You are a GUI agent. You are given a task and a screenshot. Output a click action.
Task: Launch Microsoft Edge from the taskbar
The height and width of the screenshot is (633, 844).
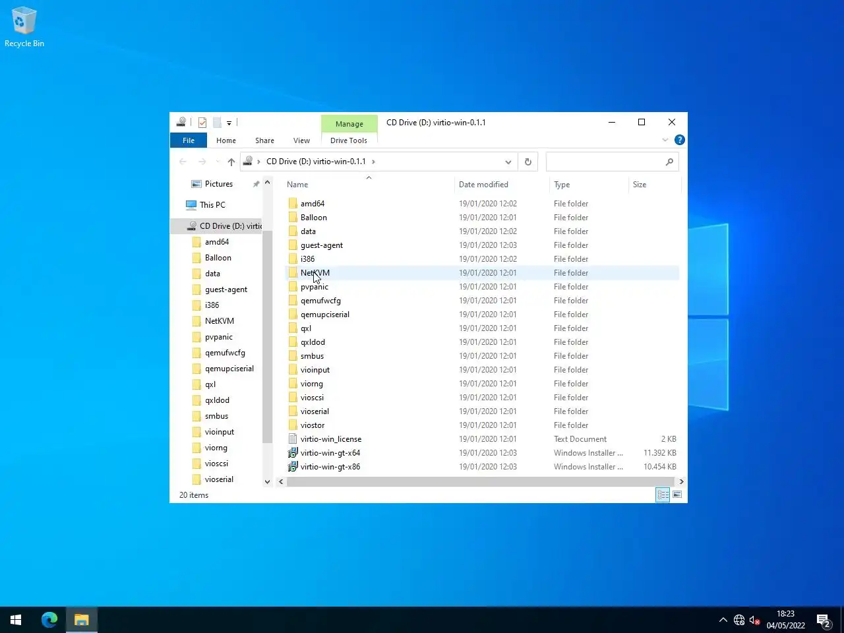pyautogui.click(x=49, y=620)
